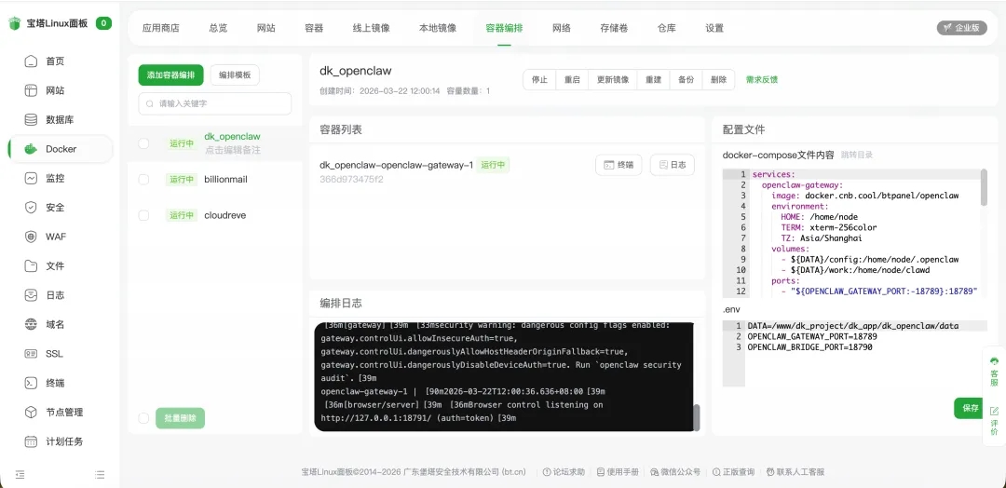
Task: Switch to the 应用商店 tab
Action: point(160,28)
